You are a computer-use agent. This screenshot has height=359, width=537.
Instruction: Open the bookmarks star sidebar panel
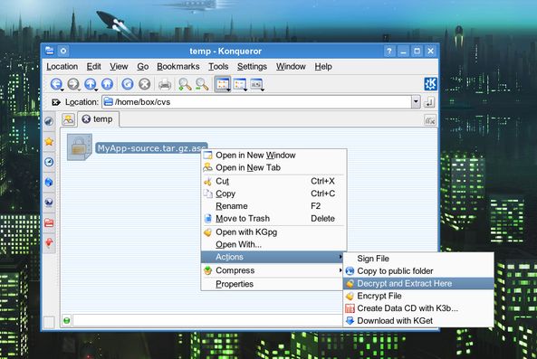(x=49, y=141)
